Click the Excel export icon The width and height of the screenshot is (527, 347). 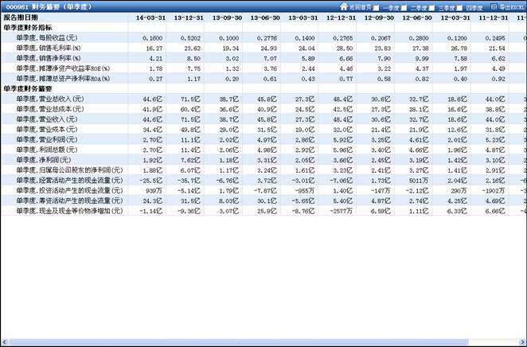pyautogui.click(x=494, y=6)
